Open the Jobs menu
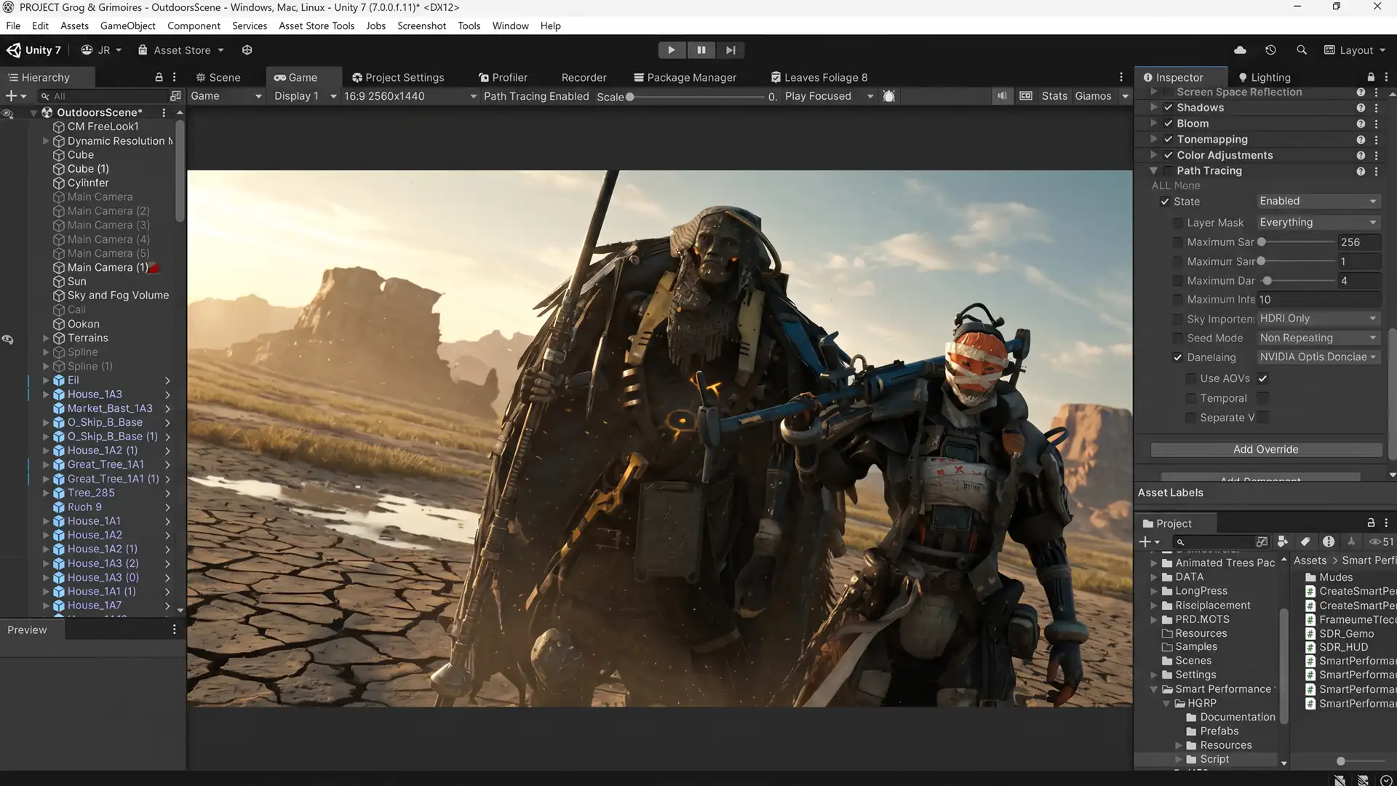The width and height of the screenshot is (1397, 786). 375,25
